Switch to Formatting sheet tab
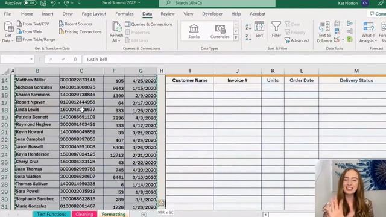This screenshot has height=217, width=386. [x=113, y=214]
